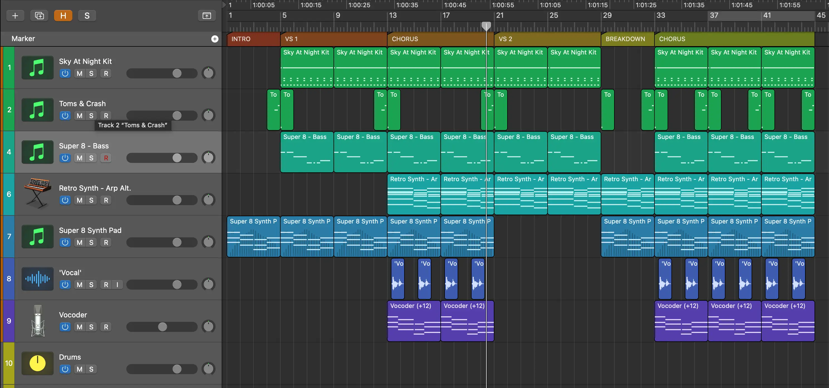Click the I input monitoring button on Vocal track
Image resolution: width=829 pixels, height=388 pixels.
(117, 285)
